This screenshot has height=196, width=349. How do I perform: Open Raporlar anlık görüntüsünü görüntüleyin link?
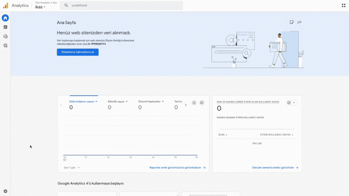[x=178, y=168]
